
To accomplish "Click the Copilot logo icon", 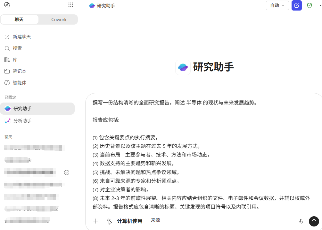I will pyautogui.click(x=7, y=5).
